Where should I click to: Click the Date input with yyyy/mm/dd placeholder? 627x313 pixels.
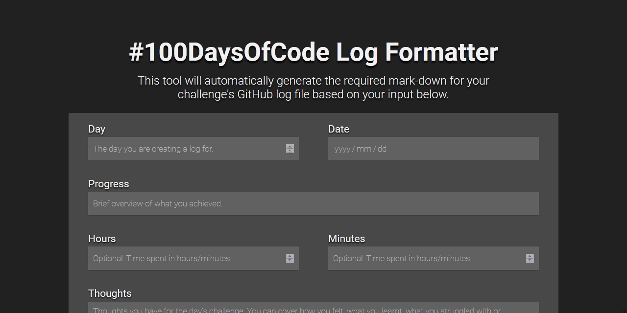(433, 149)
